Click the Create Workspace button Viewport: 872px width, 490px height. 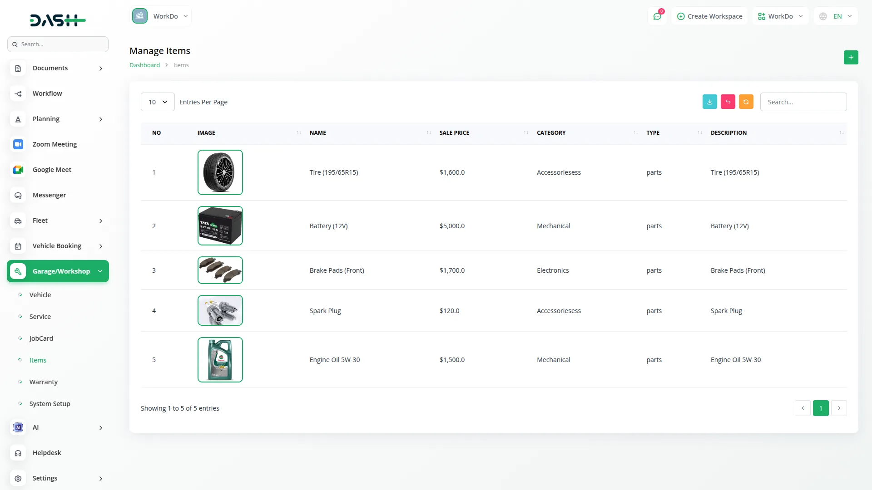pyautogui.click(x=709, y=16)
